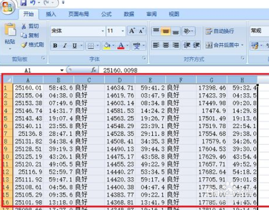Switch to the 公式 tab
This screenshot has width=269, height=210.
tap(107, 14)
